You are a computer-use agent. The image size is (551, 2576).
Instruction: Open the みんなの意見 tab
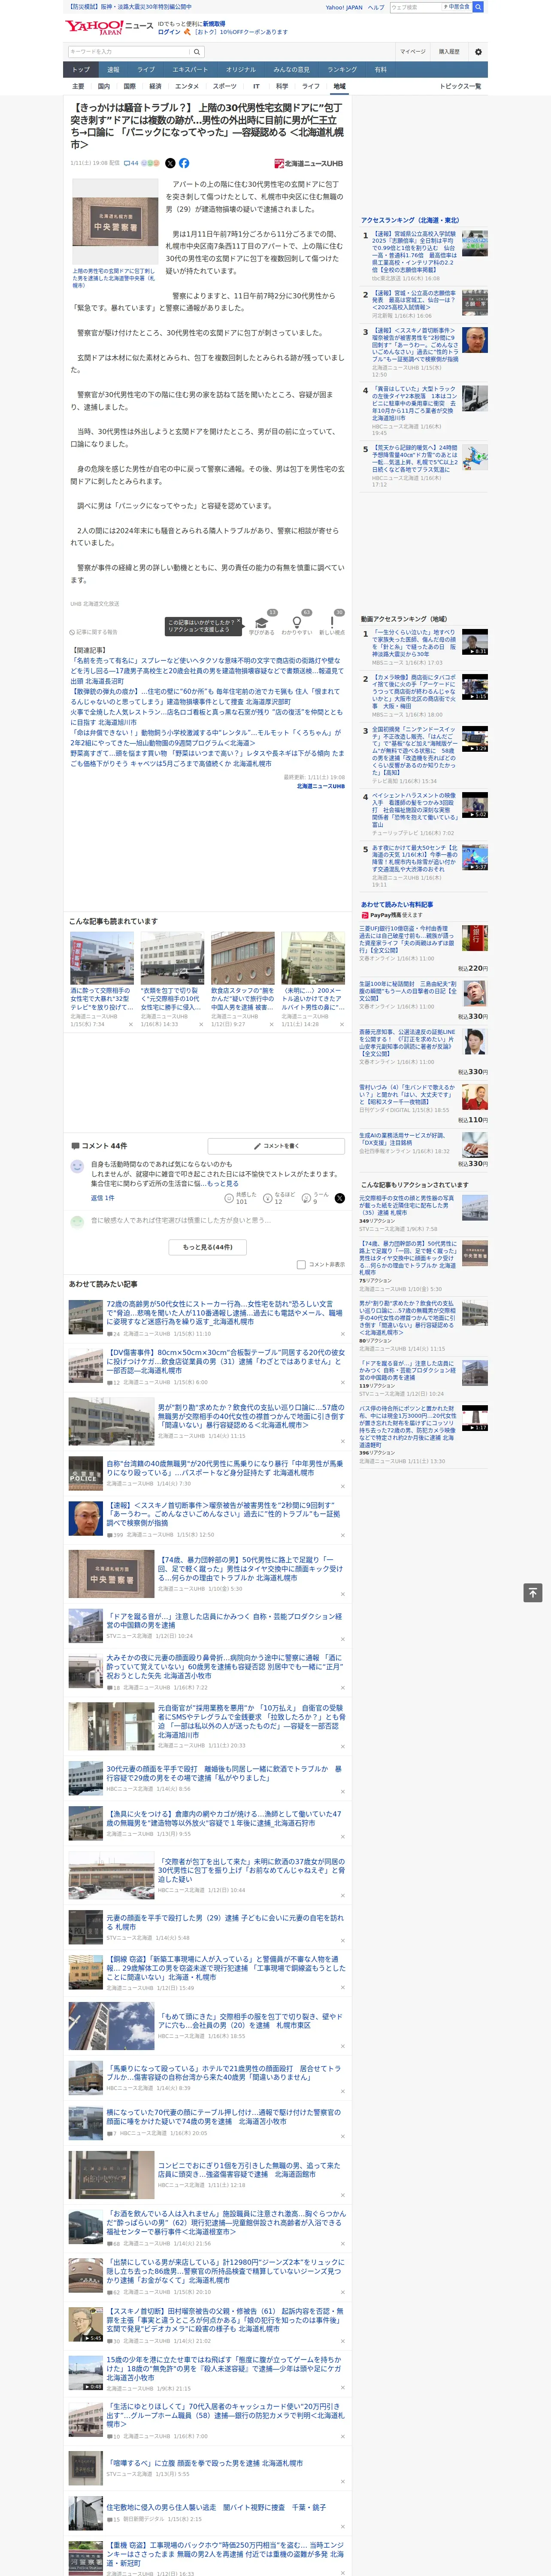(292, 70)
